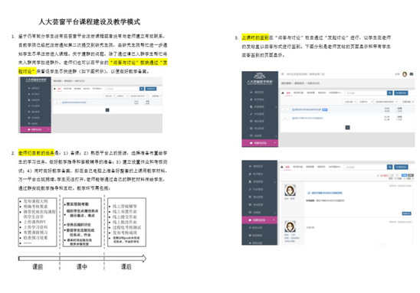Click pencil sidebar icon in single-post discussion screenshot
The width and height of the screenshot is (420, 293).
tap(29, 106)
